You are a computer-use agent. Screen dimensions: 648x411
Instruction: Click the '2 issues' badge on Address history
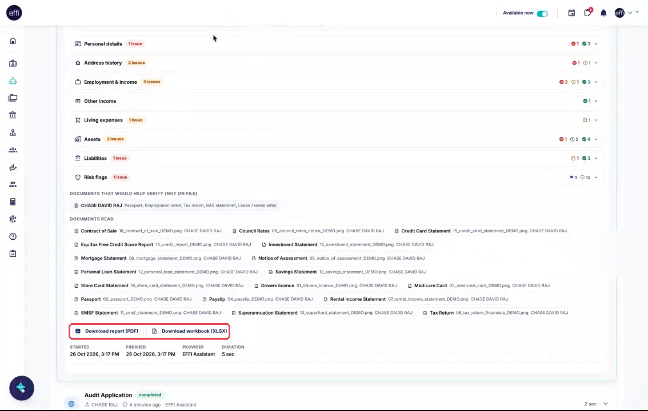pyautogui.click(x=137, y=63)
